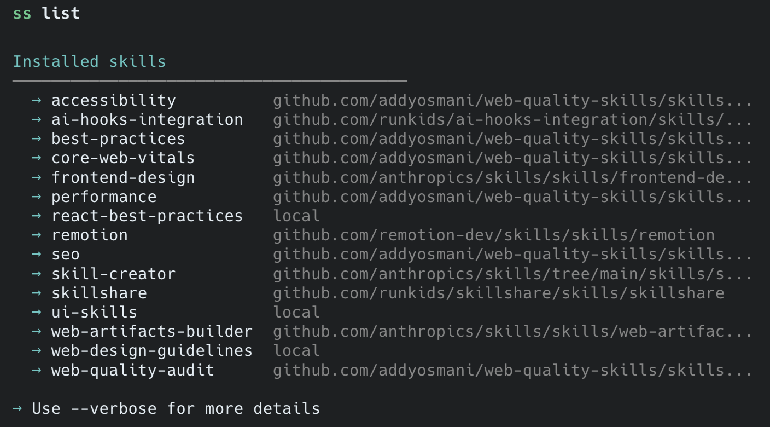Click the arrow next to seo
770x427 pixels.
pos(37,254)
